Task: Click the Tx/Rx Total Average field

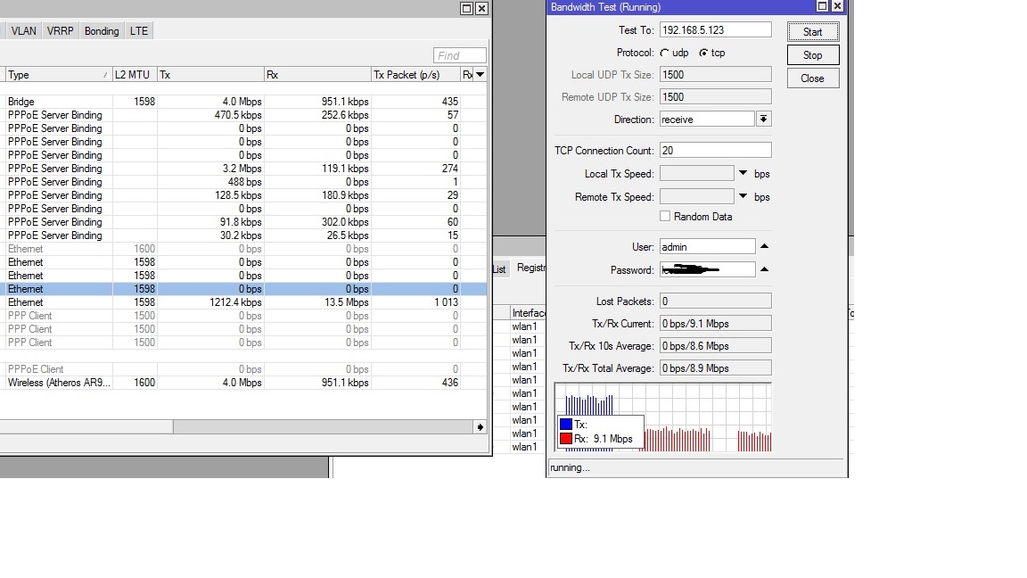Action: point(715,368)
